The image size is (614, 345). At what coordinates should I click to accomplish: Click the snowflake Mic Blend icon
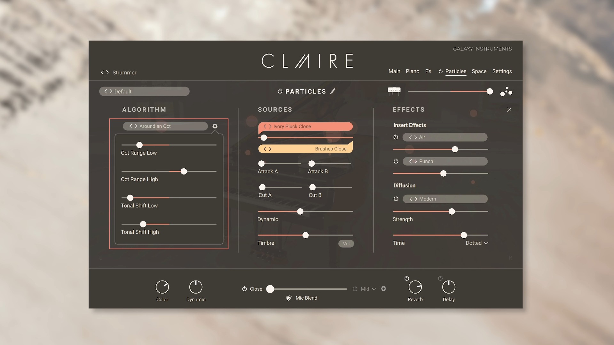pos(288,298)
